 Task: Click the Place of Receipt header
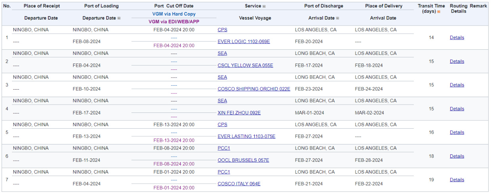pyautogui.click(x=42, y=6)
